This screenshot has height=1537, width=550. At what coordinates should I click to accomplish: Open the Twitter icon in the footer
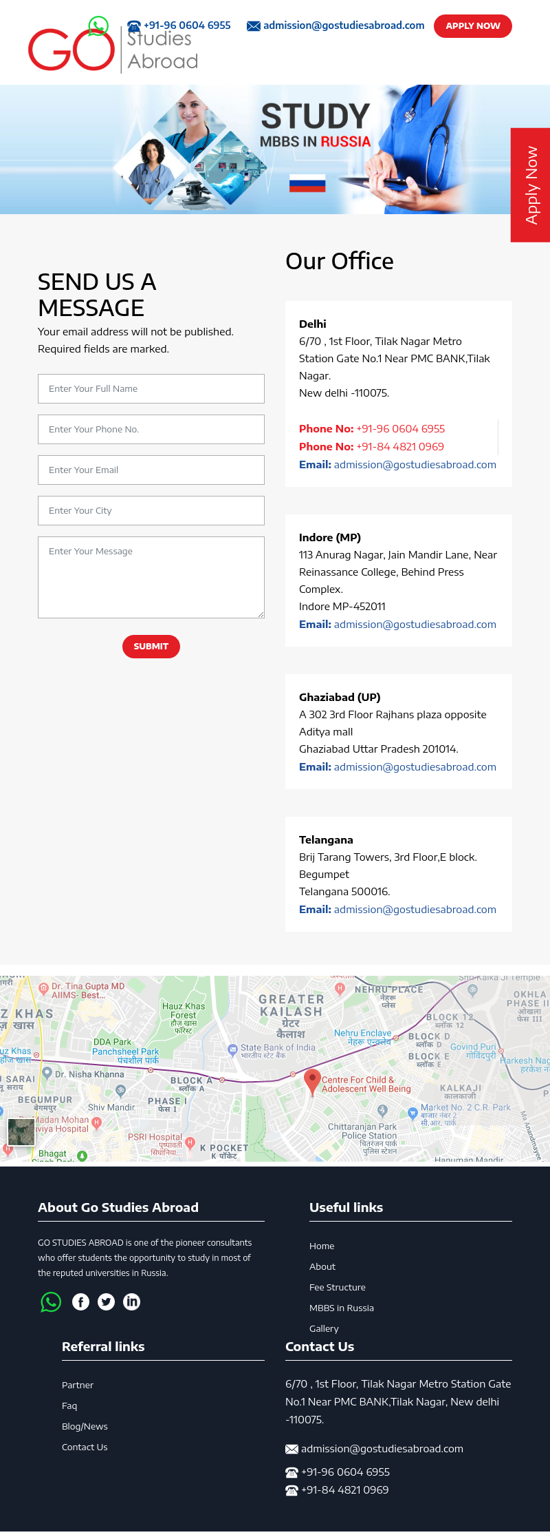(106, 1301)
